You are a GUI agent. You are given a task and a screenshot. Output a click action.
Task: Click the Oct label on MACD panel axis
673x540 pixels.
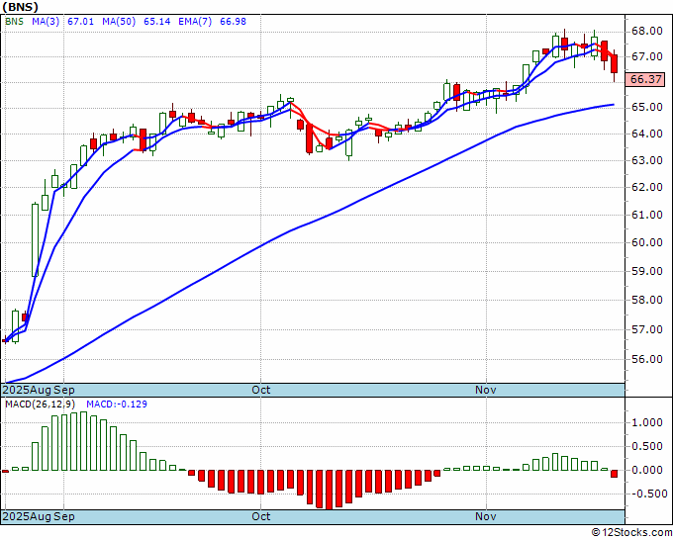[x=261, y=516]
